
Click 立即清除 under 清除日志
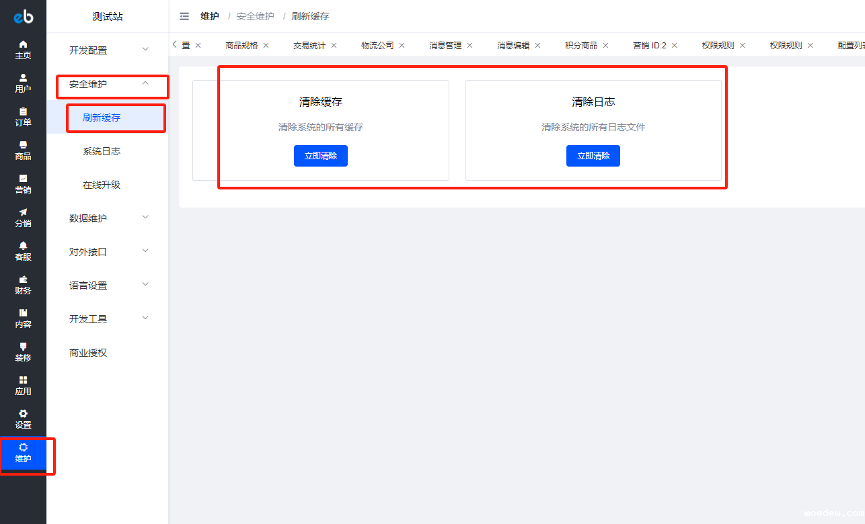(593, 156)
